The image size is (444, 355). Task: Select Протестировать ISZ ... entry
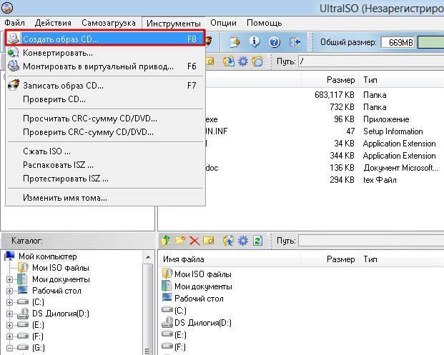click(x=105, y=179)
